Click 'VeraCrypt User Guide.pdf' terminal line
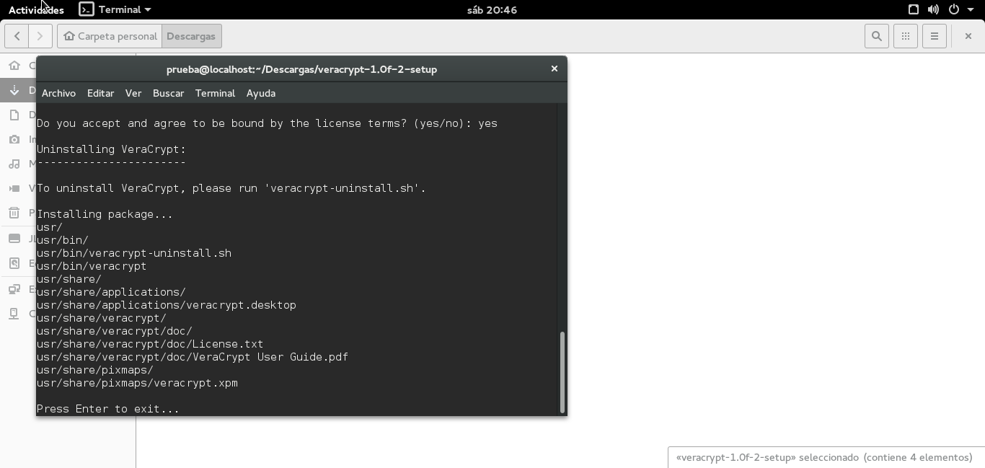Screen dimensions: 985x468 pyautogui.click(x=193, y=357)
